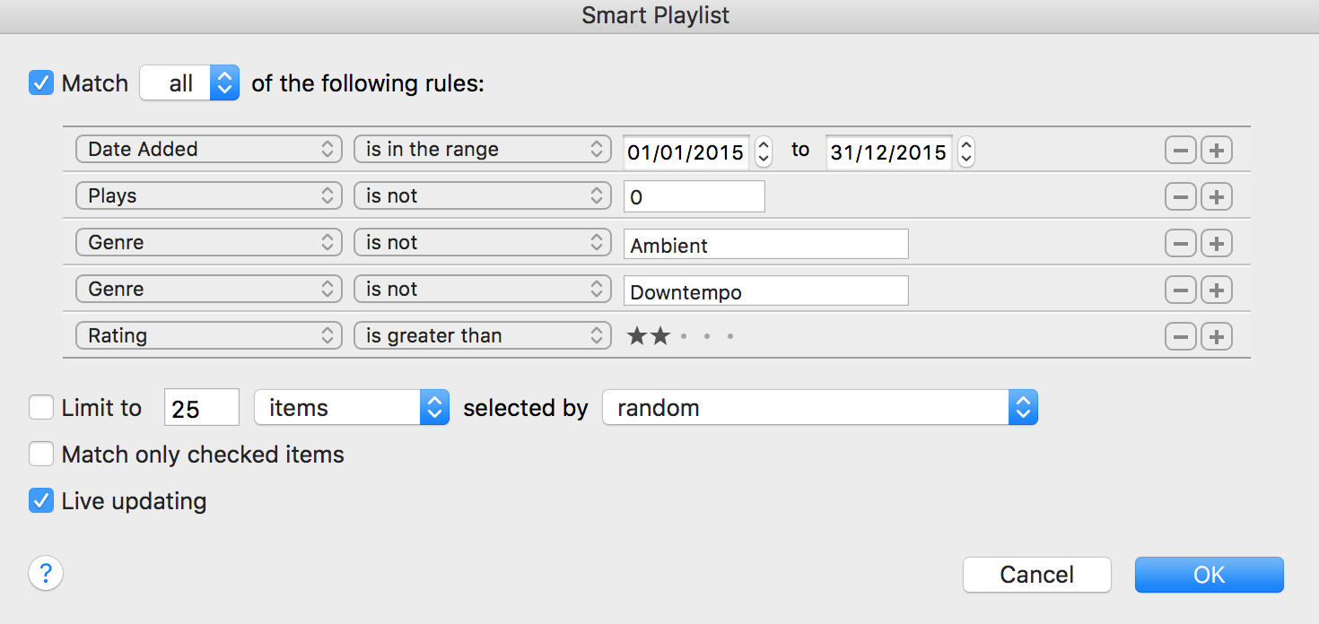Add a rule after the Date Added row
Screen dimensions: 1319x624
(x=1217, y=151)
